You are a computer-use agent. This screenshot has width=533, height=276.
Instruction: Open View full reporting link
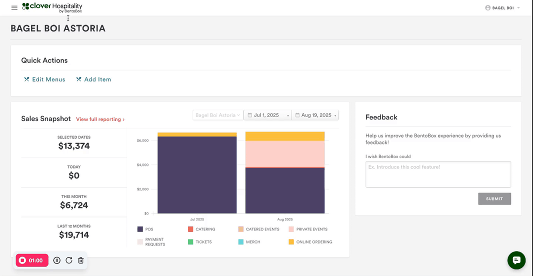[100, 119]
